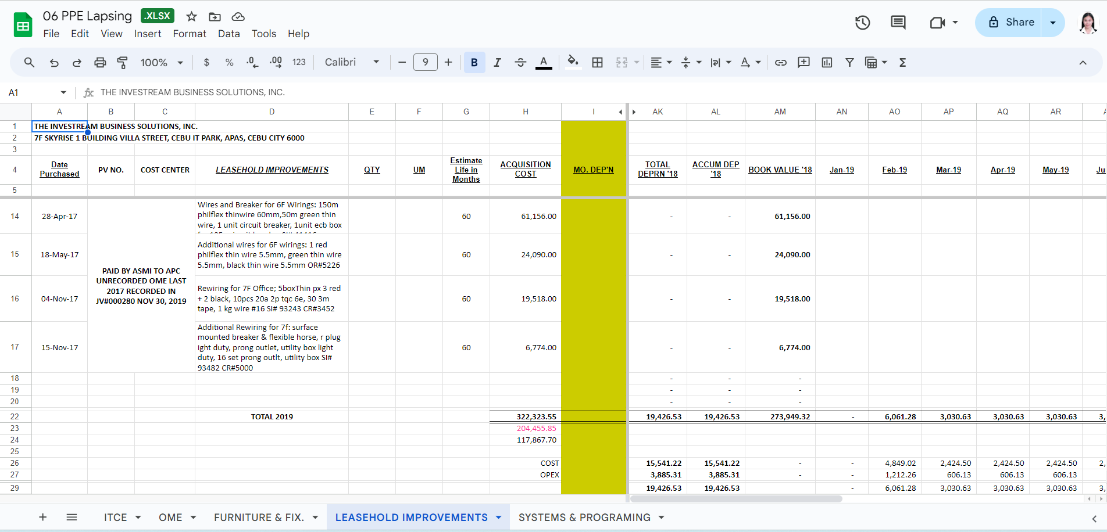Click the Insert link icon
The image size is (1107, 532).
point(781,63)
